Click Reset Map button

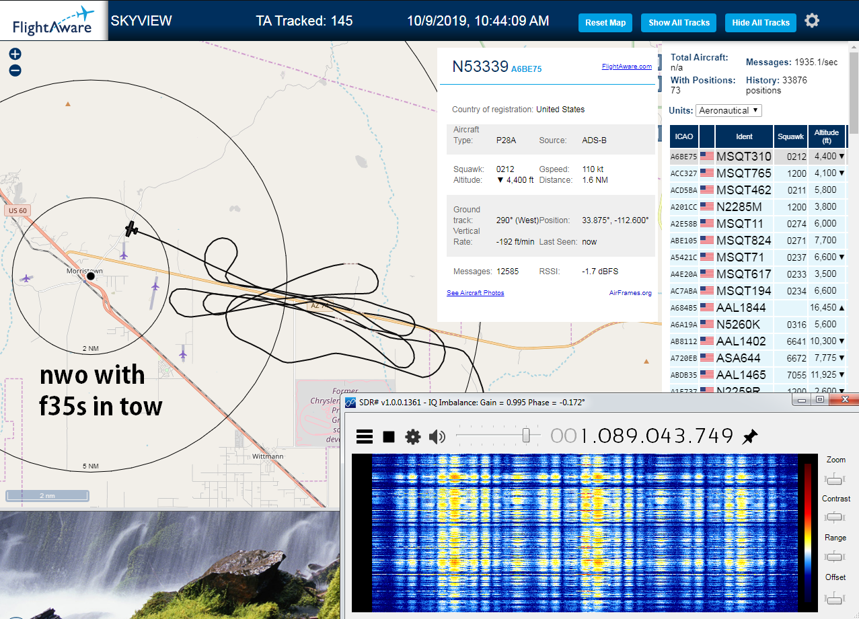point(605,22)
